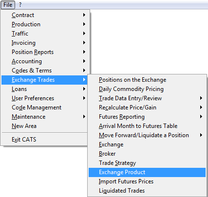This screenshot has height=197, width=208.
Task: Expand the arrow beside Recalculate Price/Gain
Action: pos(201,107)
